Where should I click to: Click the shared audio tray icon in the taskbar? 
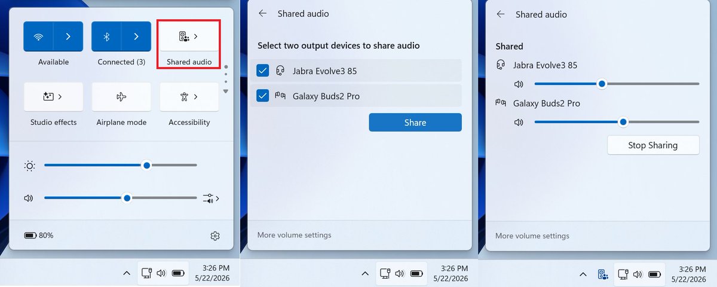pyautogui.click(x=603, y=274)
